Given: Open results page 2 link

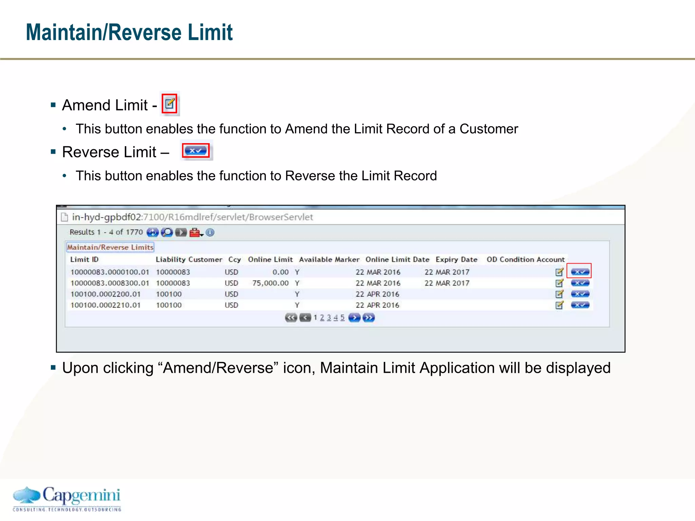Looking at the screenshot, I should 322,317.
